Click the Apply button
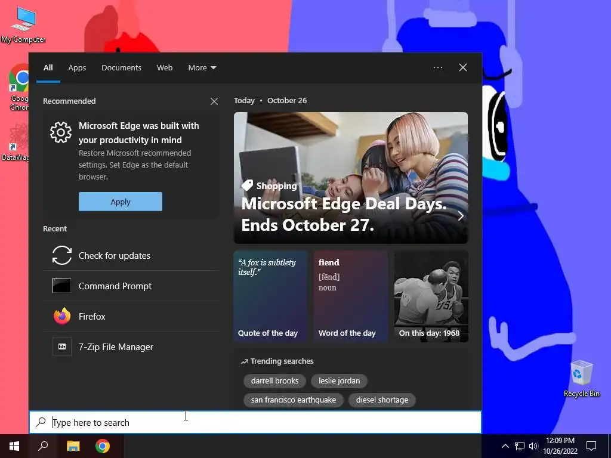This screenshot has width=611, height=458. tap(121, 202)
